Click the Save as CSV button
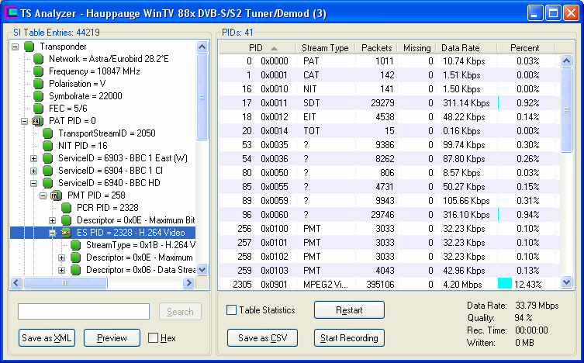The width and height of the screenshot is (584, 363). click(x=262, y=338)
